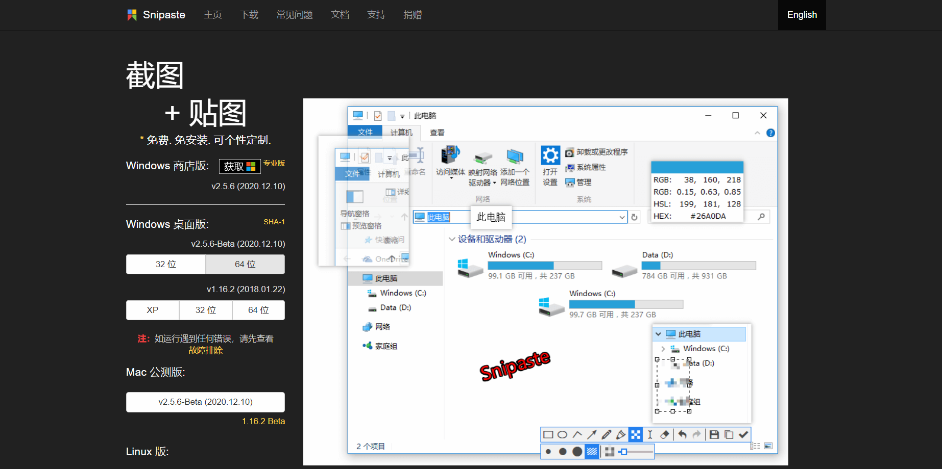942x469 pixels.
Task: Select the text annotation tool
Action: pyautogui.click(x=649, y=434)
